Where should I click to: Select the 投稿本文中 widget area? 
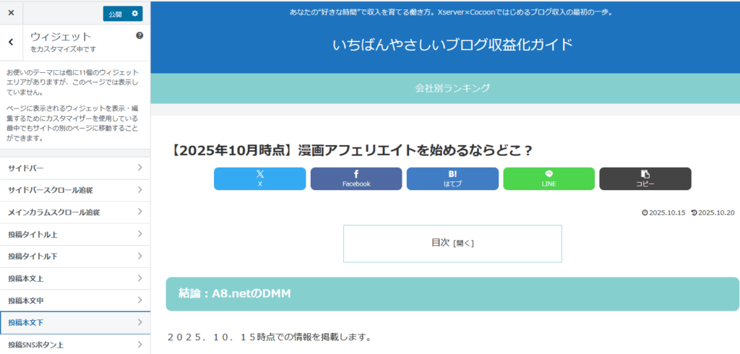coord(75,301)
